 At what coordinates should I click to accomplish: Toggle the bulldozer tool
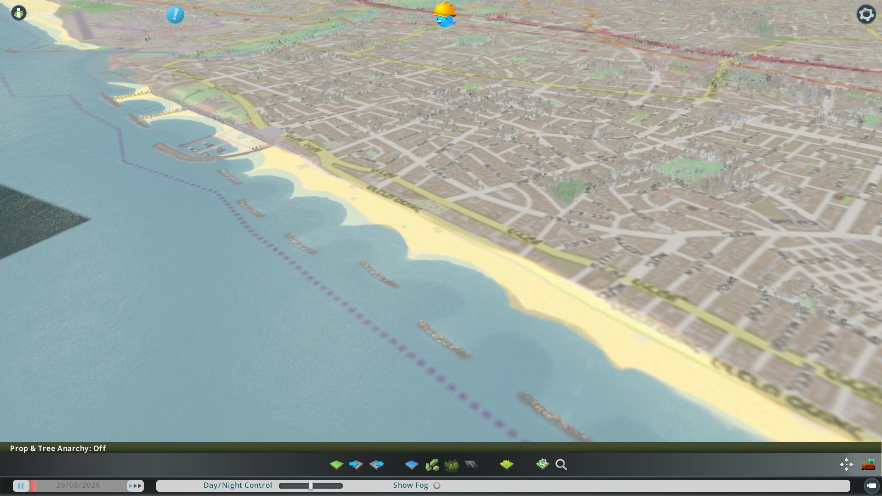click(x=868, y=464)
